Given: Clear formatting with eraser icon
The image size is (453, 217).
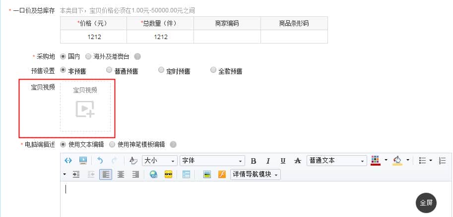Looking at the screenshot, I should click(133, 161).
